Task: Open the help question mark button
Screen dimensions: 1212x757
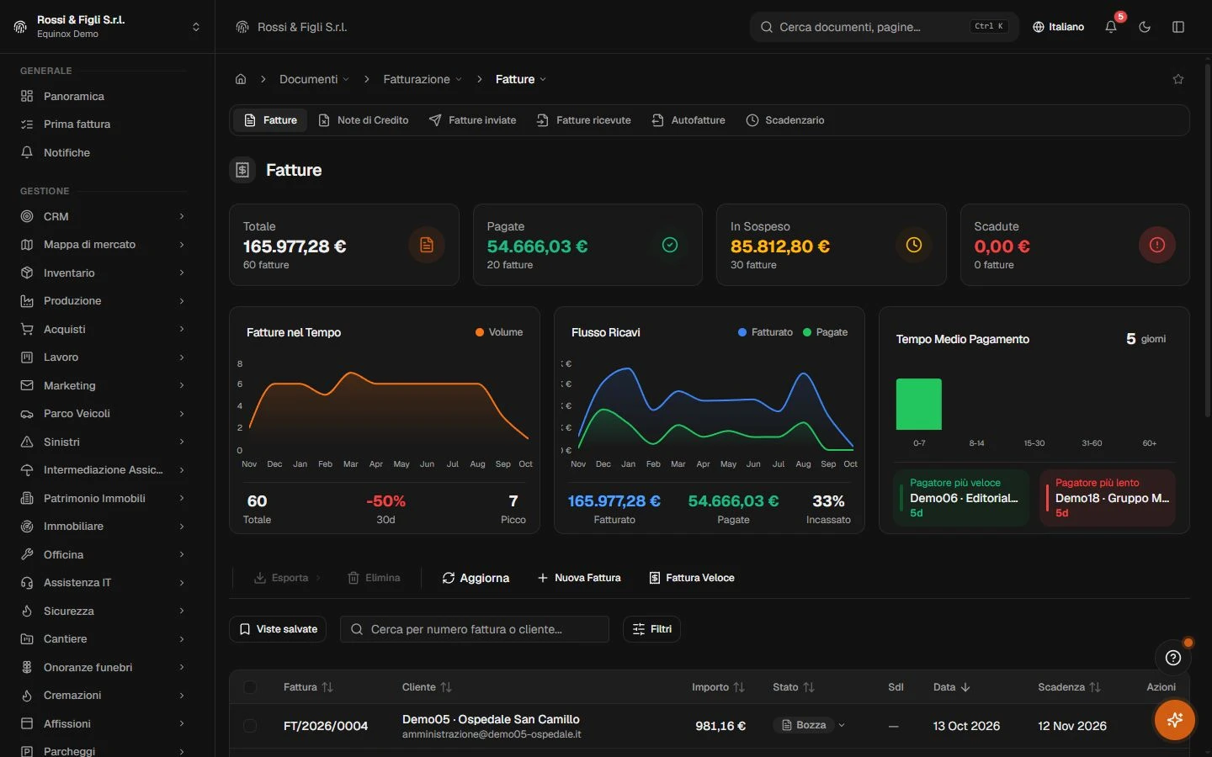Action: point(1173,658)
